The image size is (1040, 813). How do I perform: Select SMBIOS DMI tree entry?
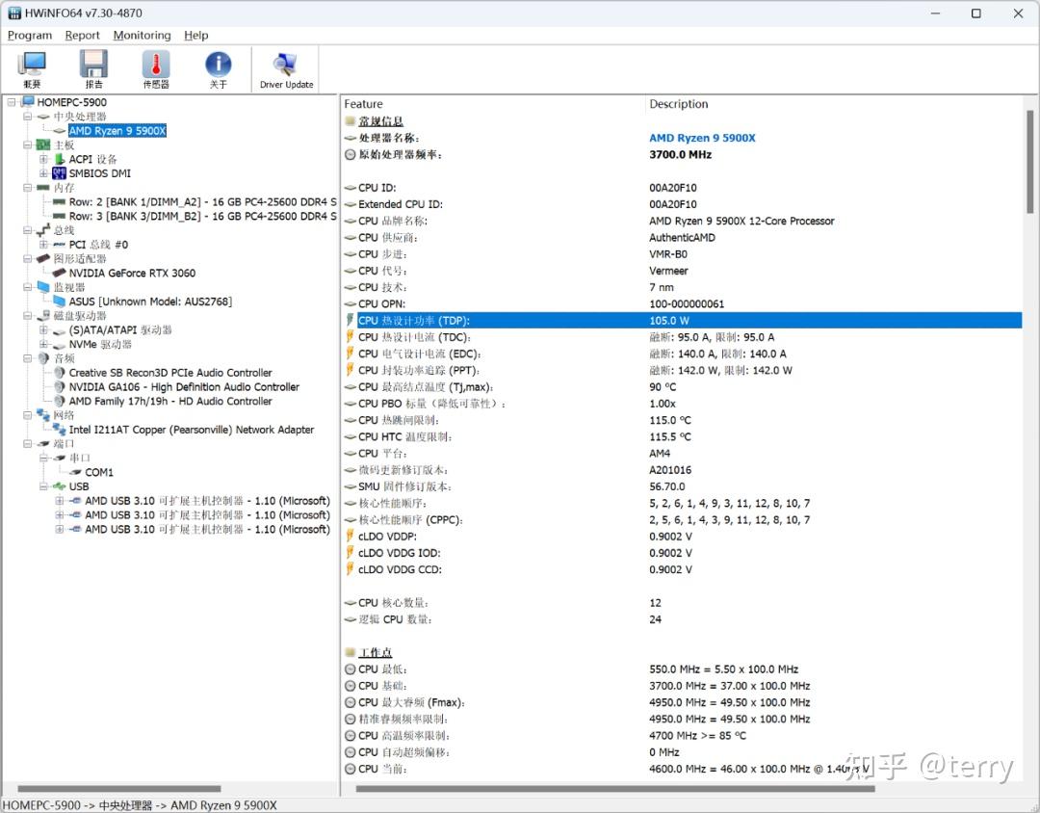(x=99, y=173)
